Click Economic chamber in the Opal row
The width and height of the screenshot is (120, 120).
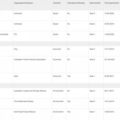pyautogui.click(x=57, y=76)
